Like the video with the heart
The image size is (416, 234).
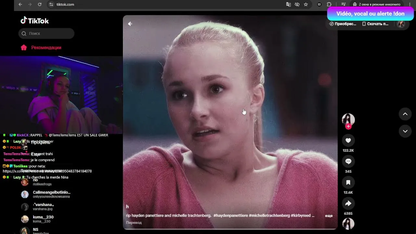click(x=348, y=140)
